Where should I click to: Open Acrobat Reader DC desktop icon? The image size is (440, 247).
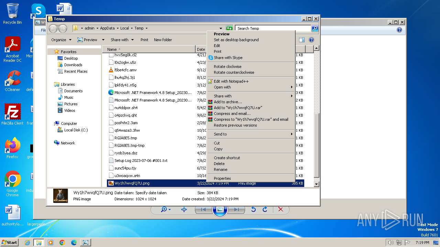tap(12, 49)
